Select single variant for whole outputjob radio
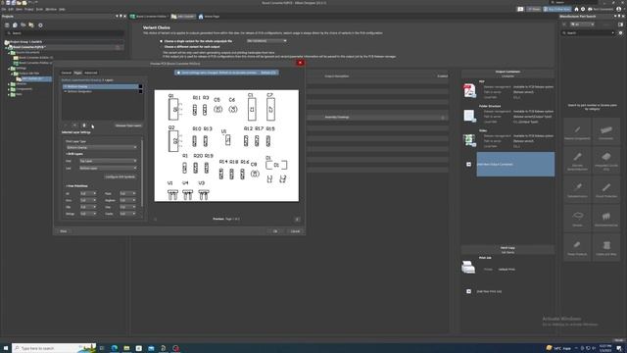 (161, 41)
